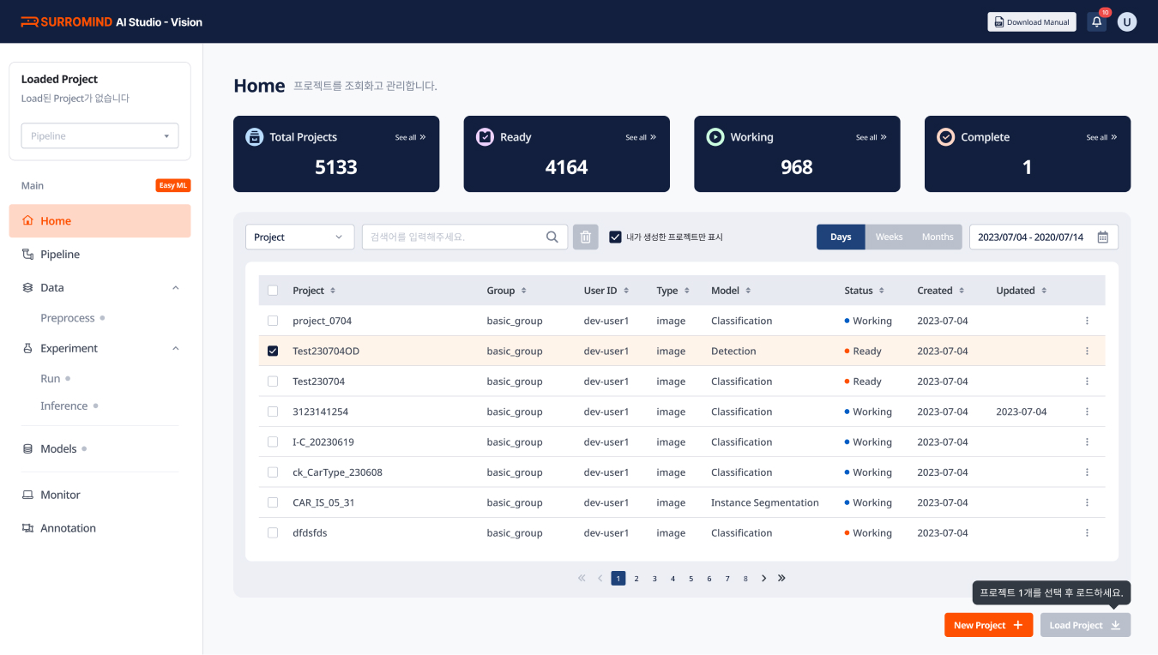Click the search magnifier icon
This screenshot has height=655, width=1158.
coord(552,237)
